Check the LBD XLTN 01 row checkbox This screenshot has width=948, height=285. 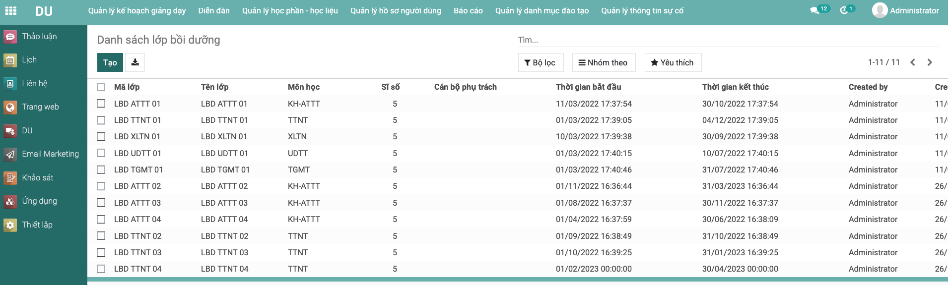[x=101, y=137]
